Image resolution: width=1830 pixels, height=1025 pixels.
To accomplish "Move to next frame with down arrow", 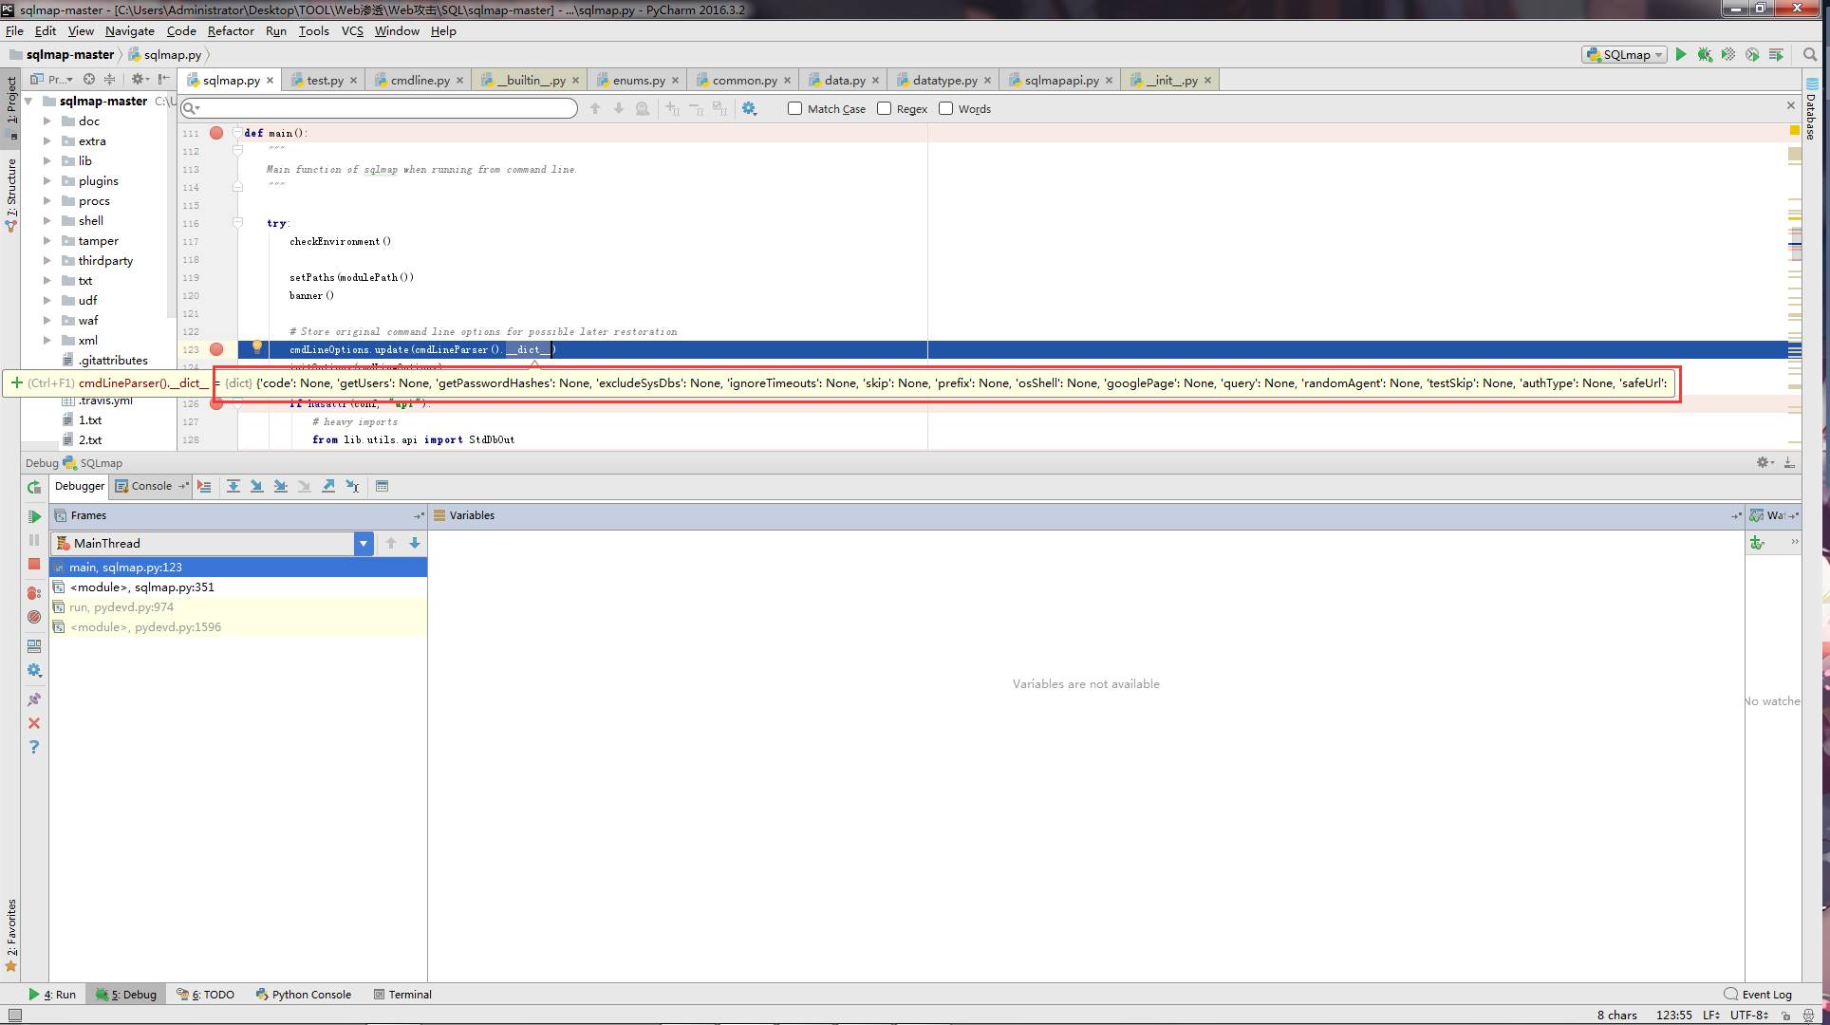I will click(x=415, y=543).
